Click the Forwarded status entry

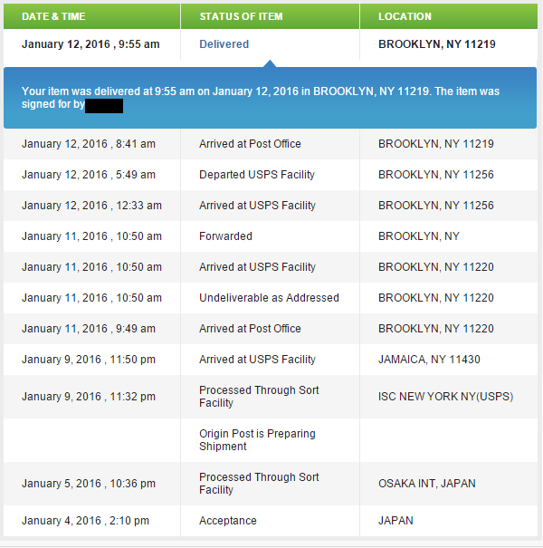(x=225, y=236)
